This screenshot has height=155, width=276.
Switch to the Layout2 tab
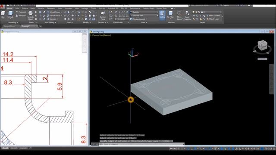(23, 148)
